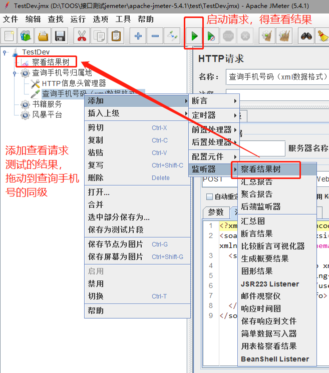Expand the 前置处理器 submenu
Image resolution: width=329 pixels, height=373 pixels.
tap(214, 129)
